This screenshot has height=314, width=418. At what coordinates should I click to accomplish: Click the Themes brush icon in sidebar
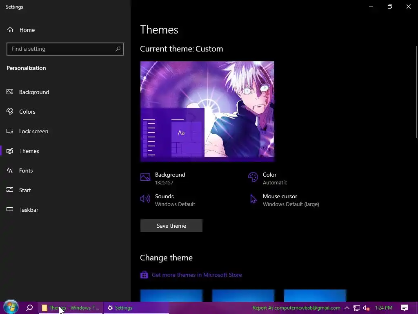click(10, 151)
